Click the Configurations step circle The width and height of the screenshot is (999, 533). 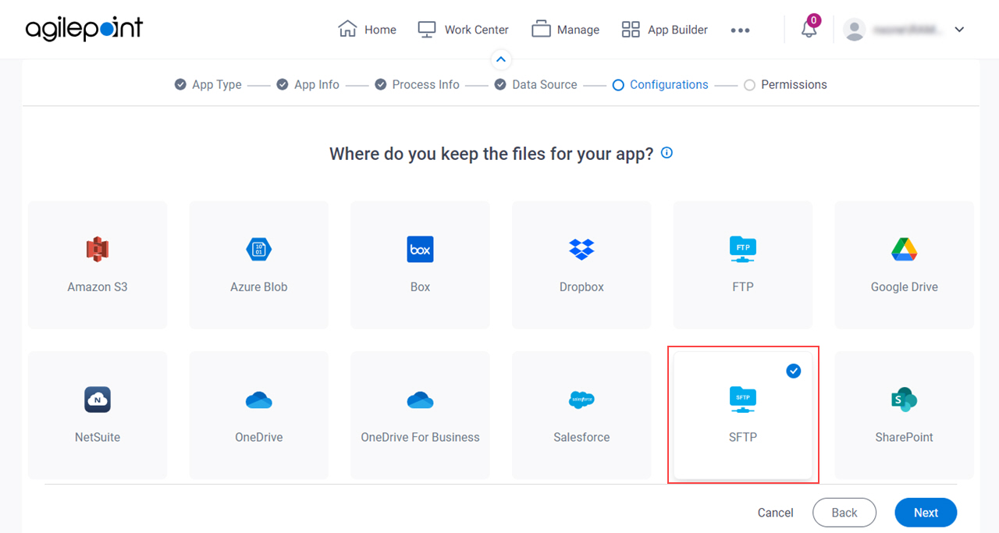pos(618,85)
